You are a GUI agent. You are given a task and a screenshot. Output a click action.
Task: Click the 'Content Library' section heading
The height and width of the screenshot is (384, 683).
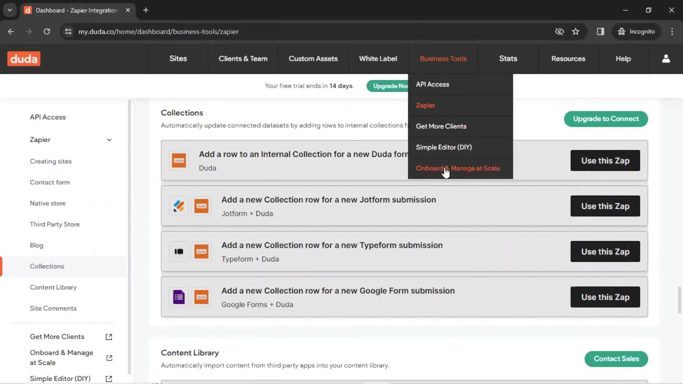pyautogui.click(x=190, y=353)
